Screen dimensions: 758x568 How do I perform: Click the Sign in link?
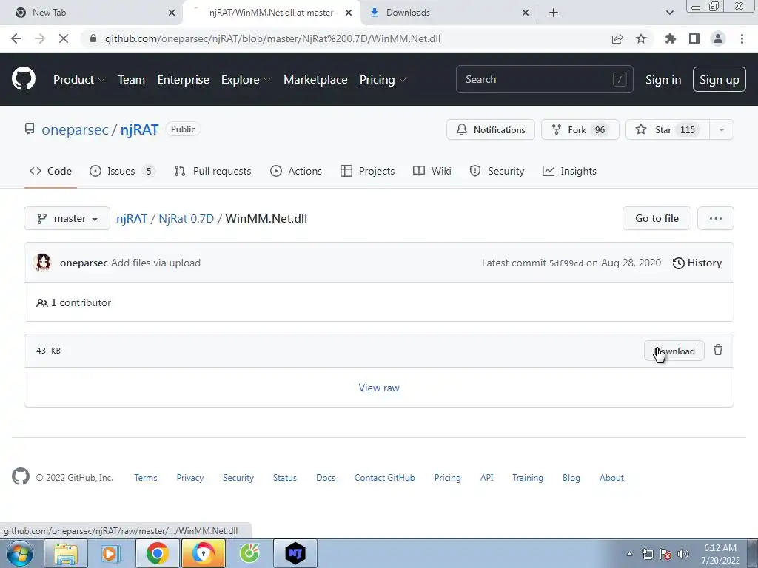click(663, 80)
